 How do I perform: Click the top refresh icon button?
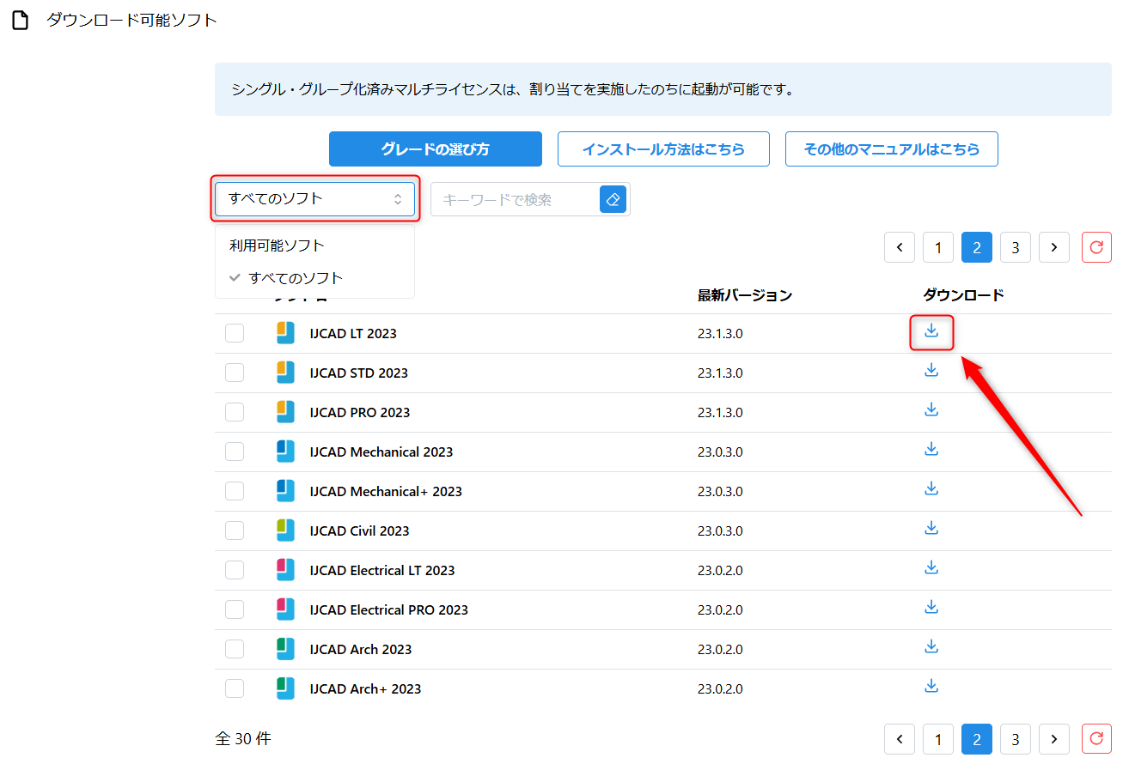pyautogui.click(x=1096, y=247)
